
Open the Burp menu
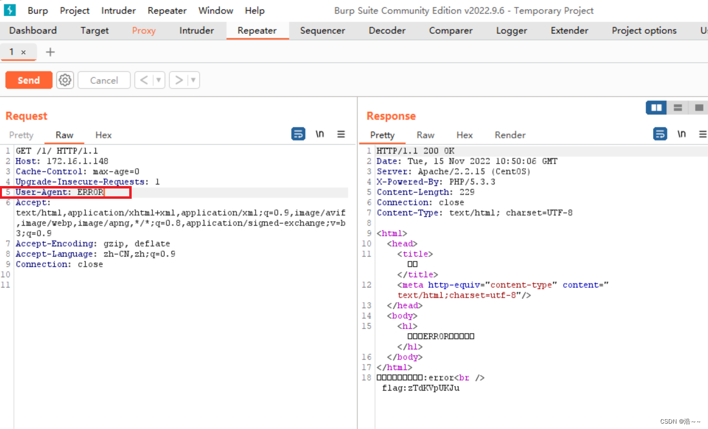(x=38, y=10)
